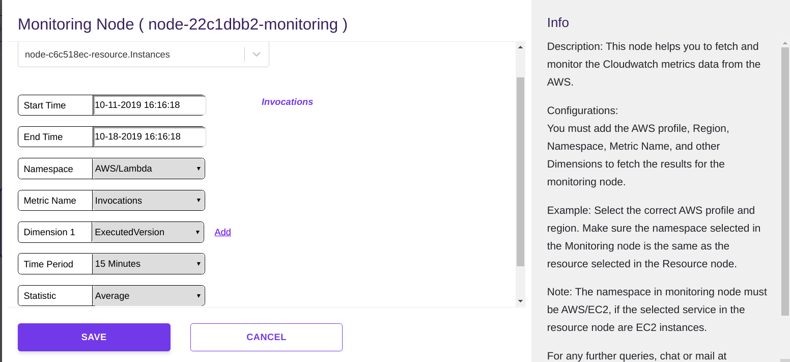Image resolution: width=790 pixels, height=362 pixels.
Task: Click the Namespace dropdown arrow icon
Action: [x=199, y=169]
